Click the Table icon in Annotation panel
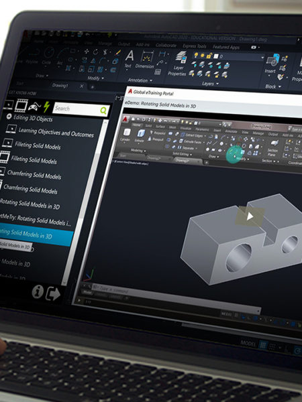 pyautogui.click(x=158, y=72)
